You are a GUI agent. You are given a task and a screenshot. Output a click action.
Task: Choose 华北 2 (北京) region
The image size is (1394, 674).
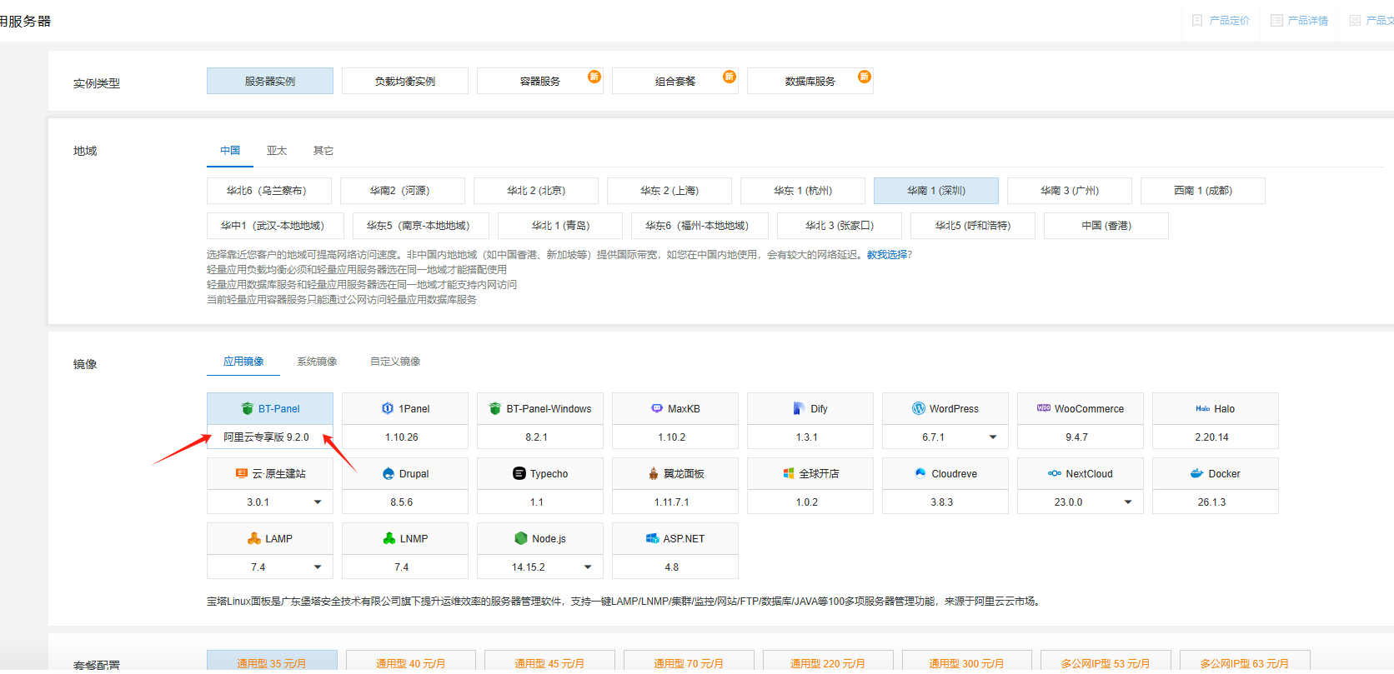536,191
